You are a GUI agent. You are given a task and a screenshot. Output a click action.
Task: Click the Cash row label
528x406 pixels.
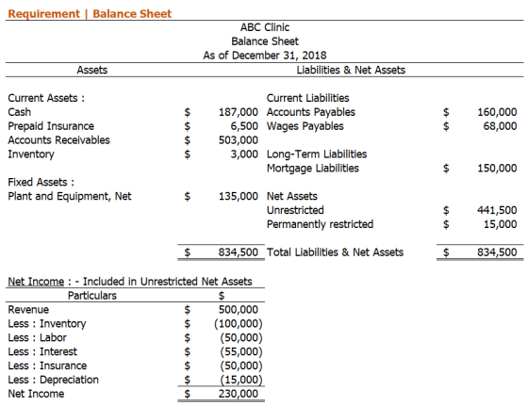[x=19, y=112]
